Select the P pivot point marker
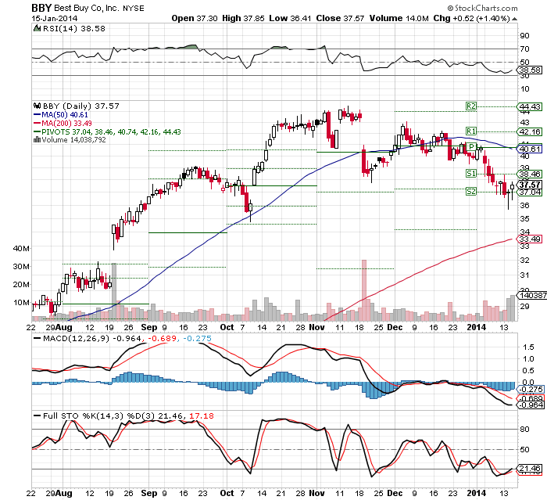This screenshot has height=500, width=547. tap(472, 147)
